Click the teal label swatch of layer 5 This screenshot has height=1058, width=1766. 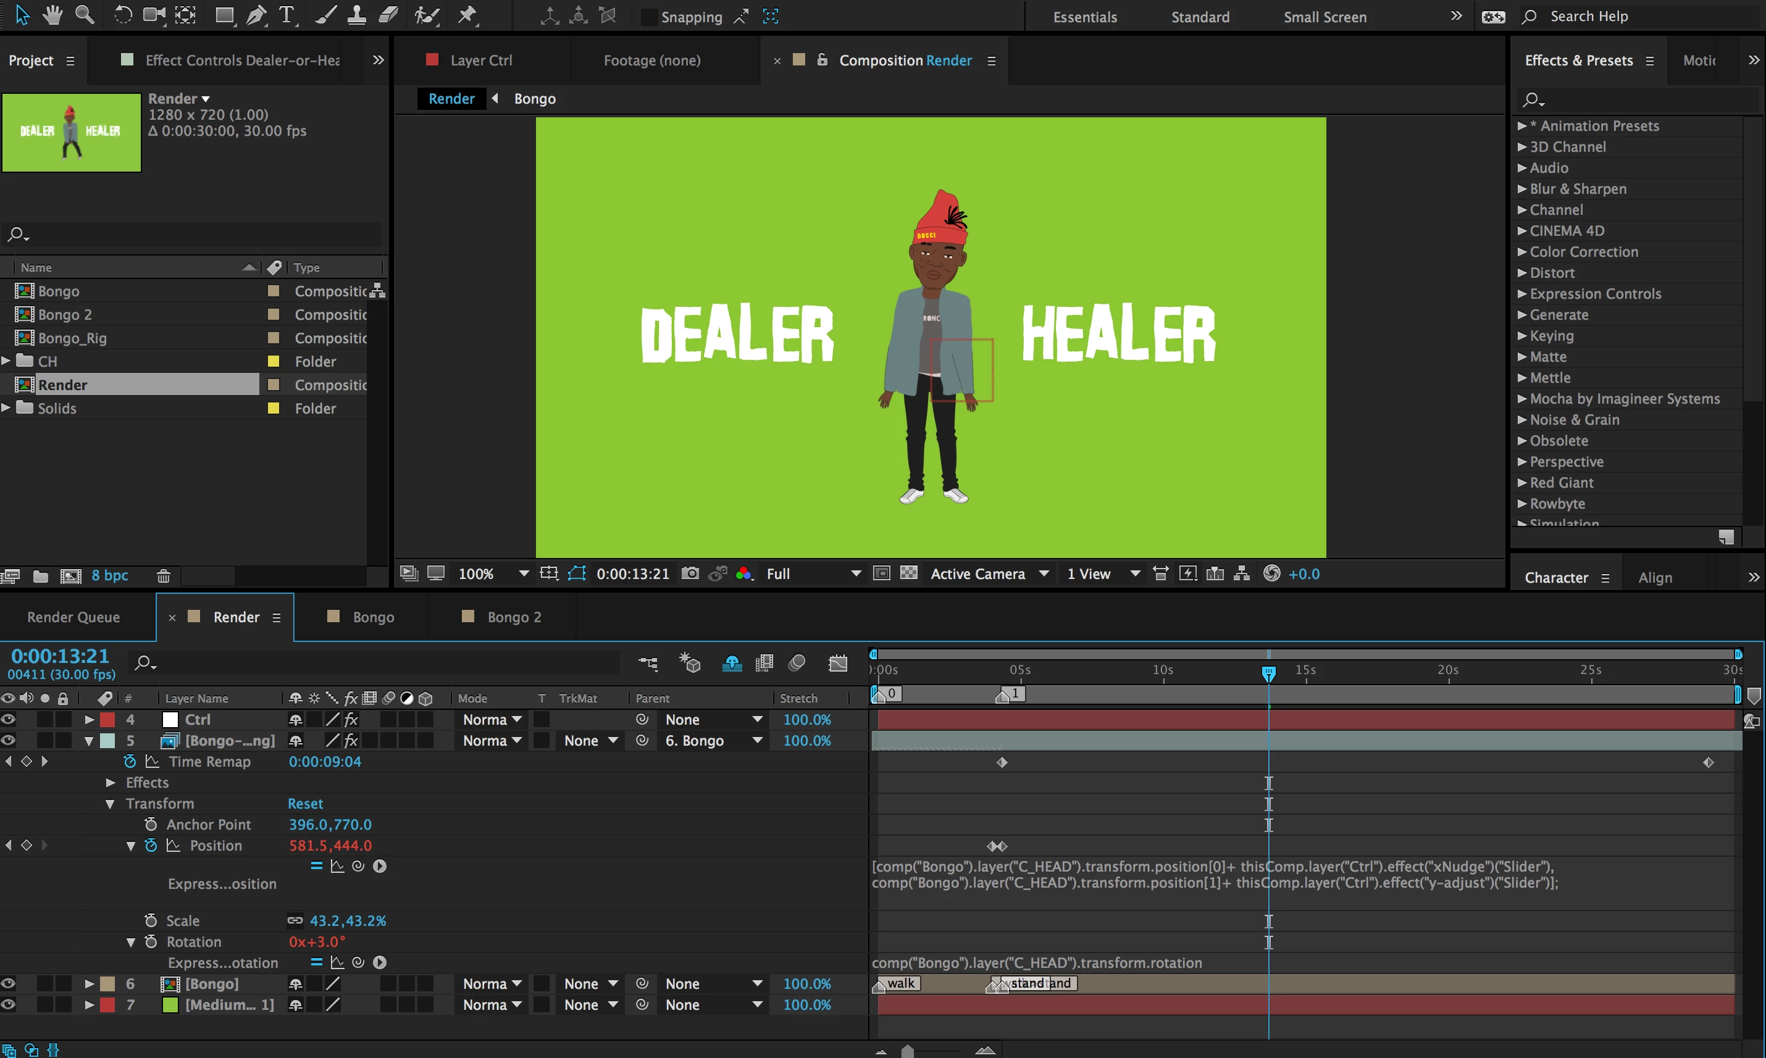coord(107,741)
